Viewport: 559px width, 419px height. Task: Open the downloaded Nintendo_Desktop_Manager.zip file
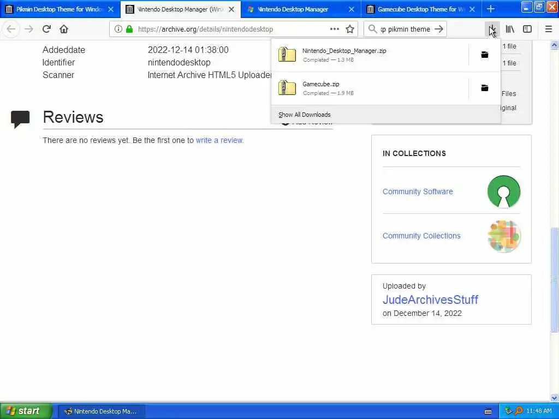(x=370, y=55)
